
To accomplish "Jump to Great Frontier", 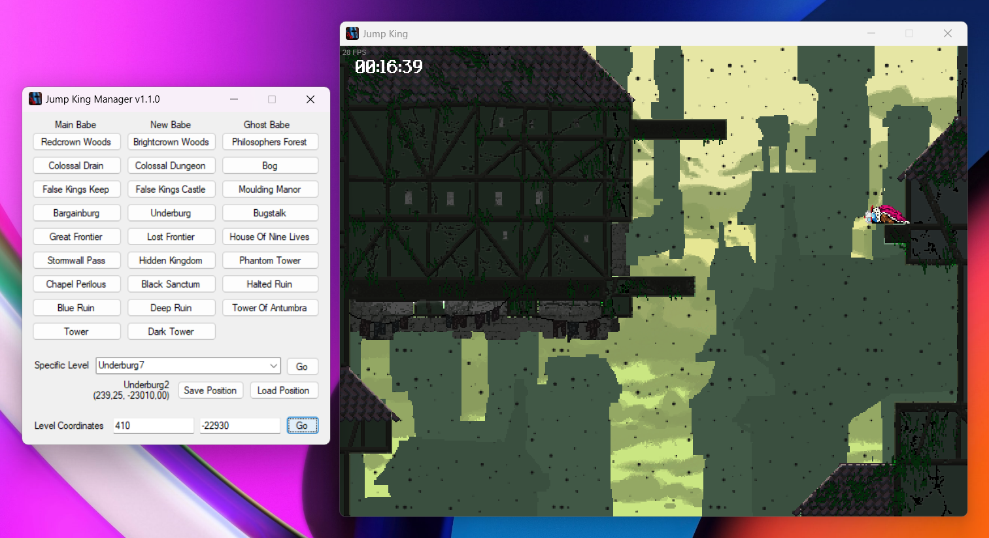I will (x=76, y=237).
